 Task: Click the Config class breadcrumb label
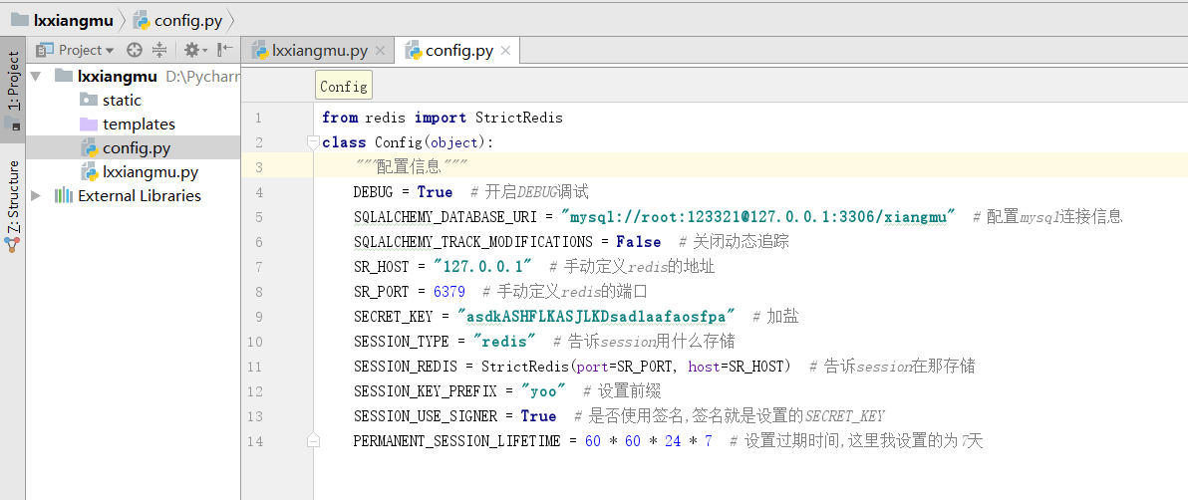[343, 86]
